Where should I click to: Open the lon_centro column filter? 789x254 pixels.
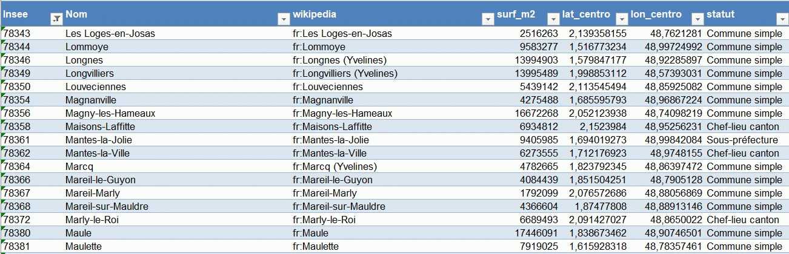pyautogui.click(x=697, y=19)
